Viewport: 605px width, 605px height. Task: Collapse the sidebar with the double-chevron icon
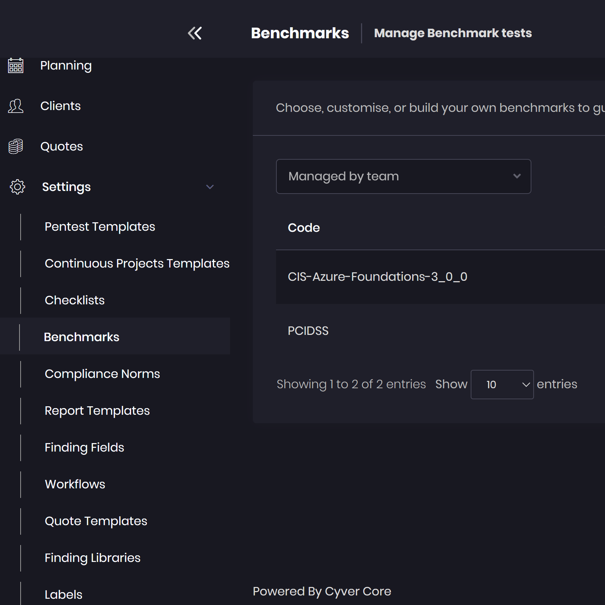[195, 33]
